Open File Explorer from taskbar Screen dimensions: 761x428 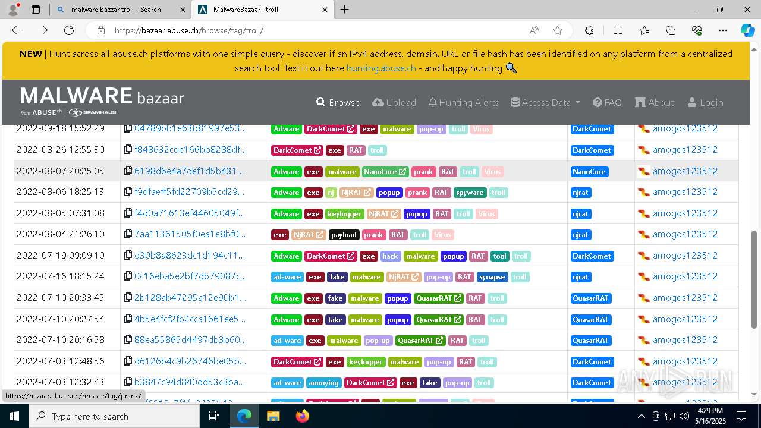pyautogui.click(x=273, y=416)
